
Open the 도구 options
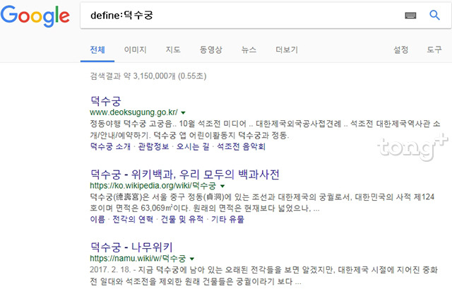point(434,49)
